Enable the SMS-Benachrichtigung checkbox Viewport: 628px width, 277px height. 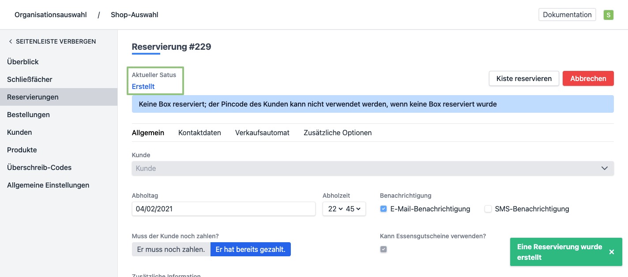pyautogui.click(x=488, y=209)
